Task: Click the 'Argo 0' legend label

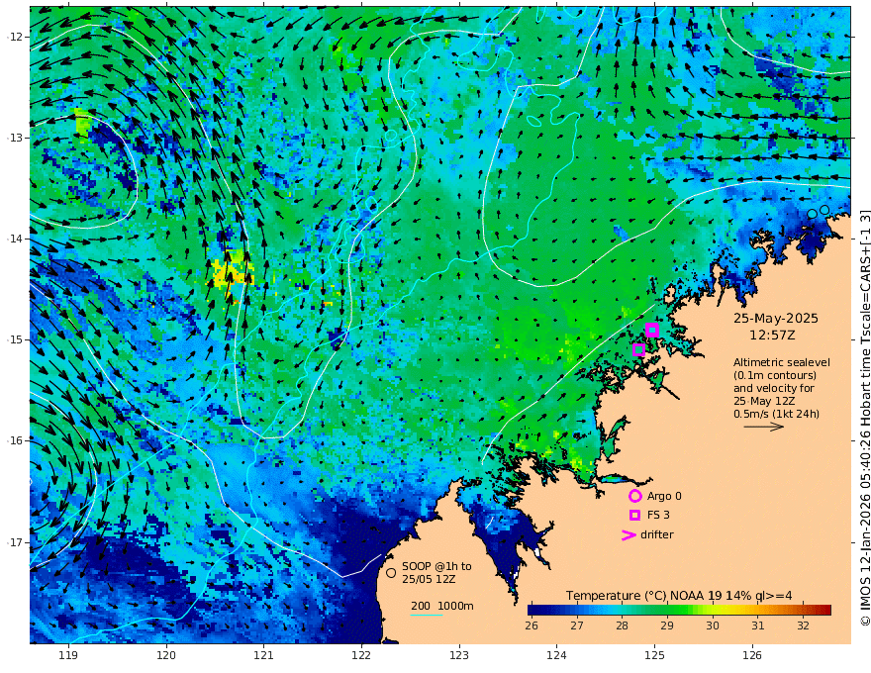Action: point(664,496)
